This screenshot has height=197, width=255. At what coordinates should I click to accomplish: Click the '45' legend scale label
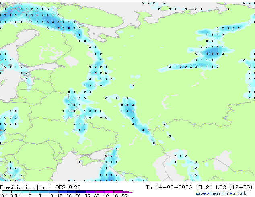tap(115, 195)
